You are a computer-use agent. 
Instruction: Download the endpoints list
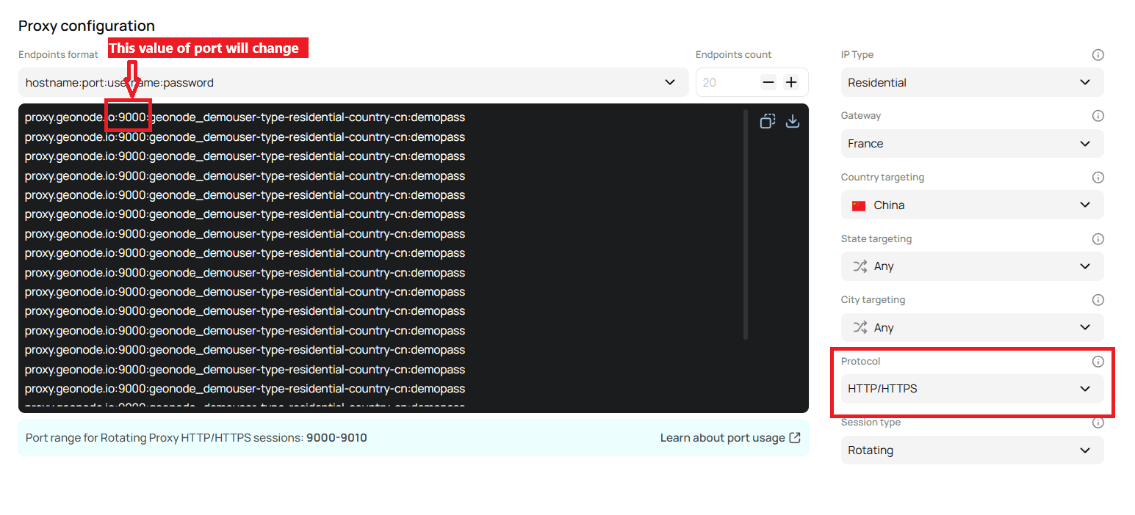(793, 120)
